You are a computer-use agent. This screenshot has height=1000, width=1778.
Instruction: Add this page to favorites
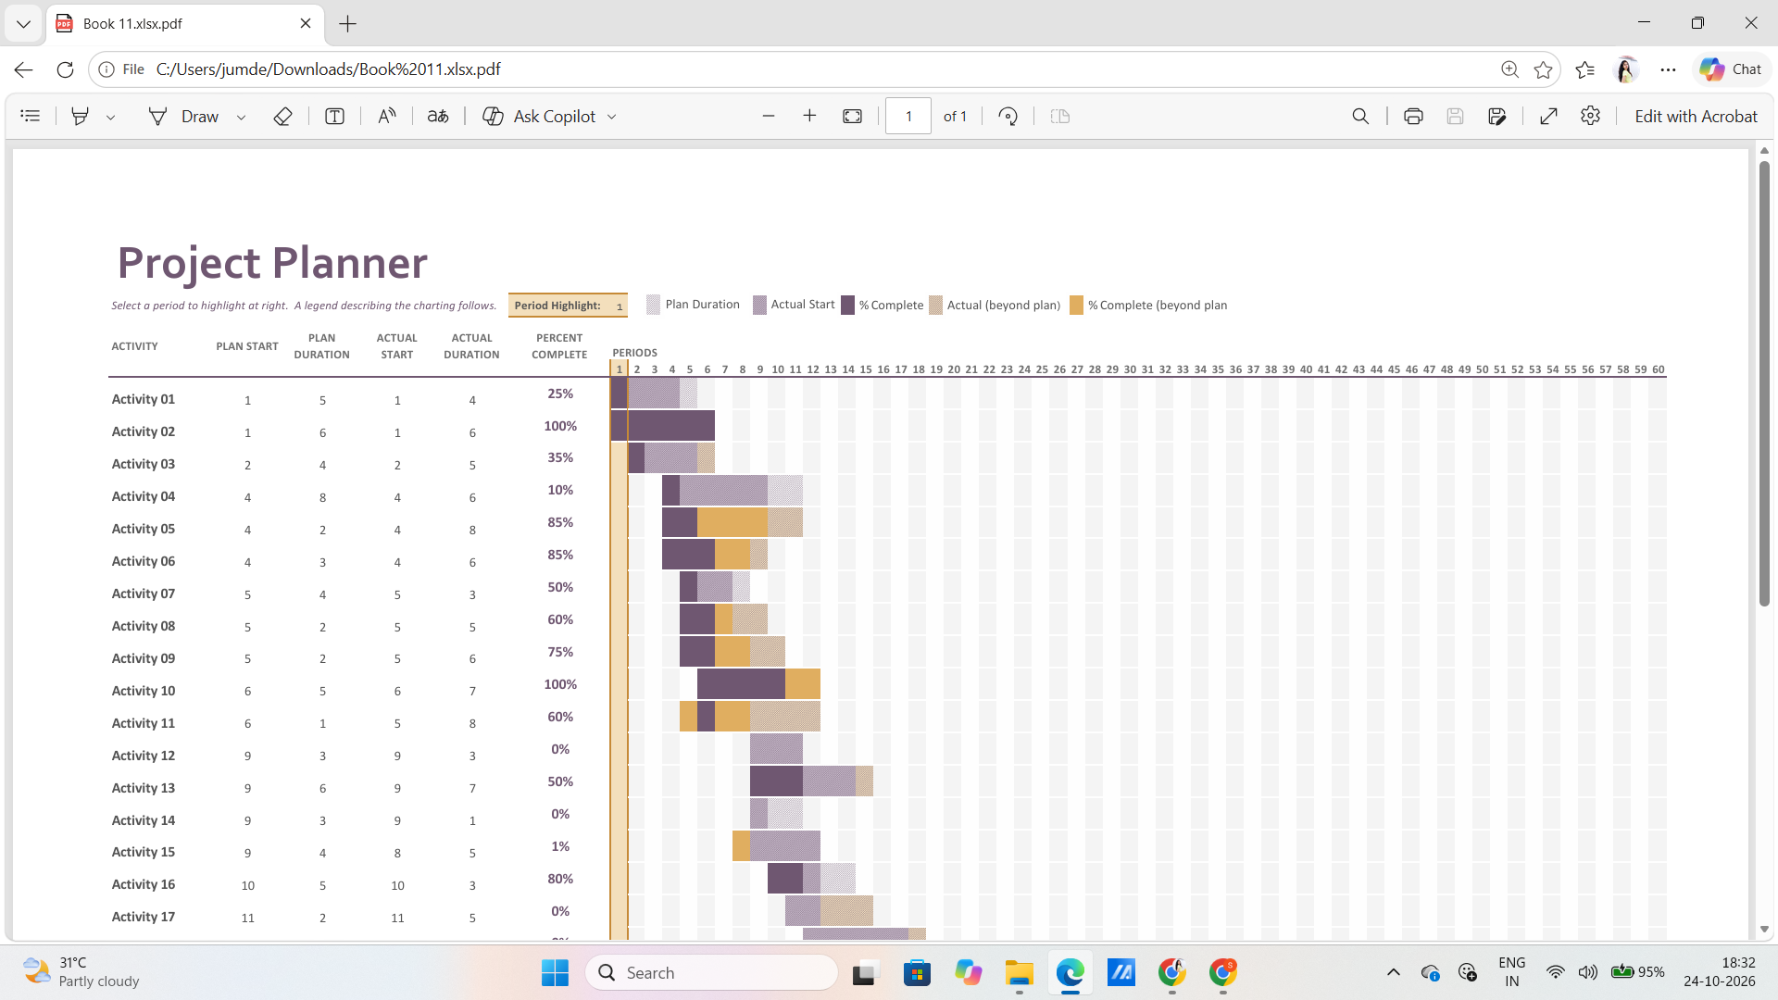coord(1543,69)
